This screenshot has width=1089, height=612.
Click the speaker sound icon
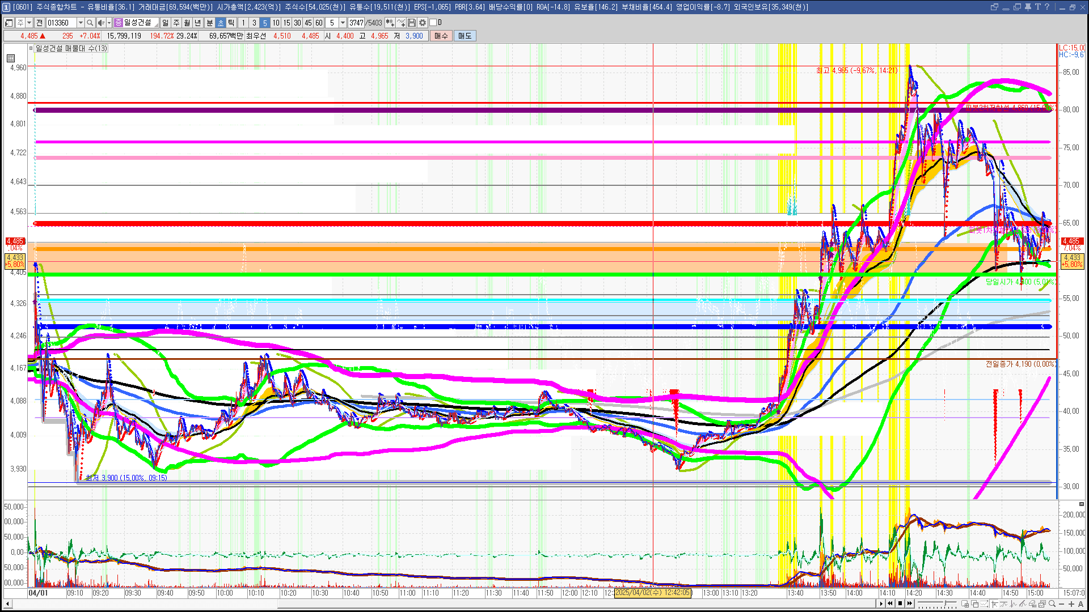click(100, 23)
